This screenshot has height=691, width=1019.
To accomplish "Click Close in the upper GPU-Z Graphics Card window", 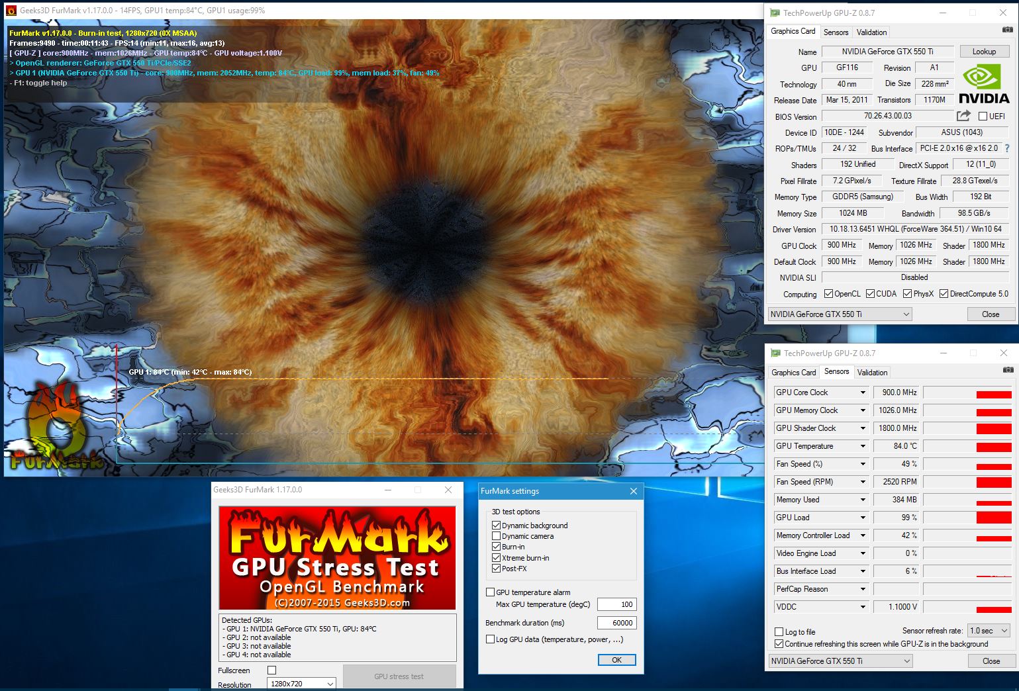I will (x=991, y=314).
